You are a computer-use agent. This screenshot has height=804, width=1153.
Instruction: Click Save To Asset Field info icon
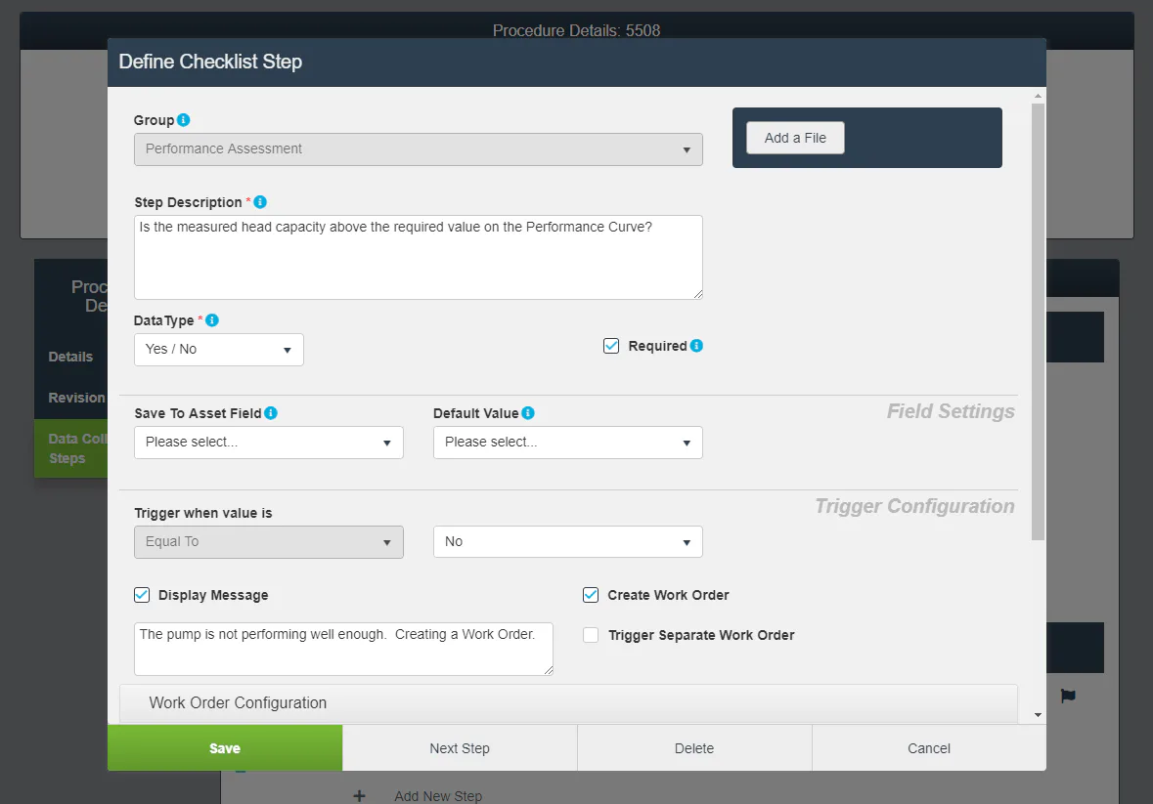(x=271, y=413)
